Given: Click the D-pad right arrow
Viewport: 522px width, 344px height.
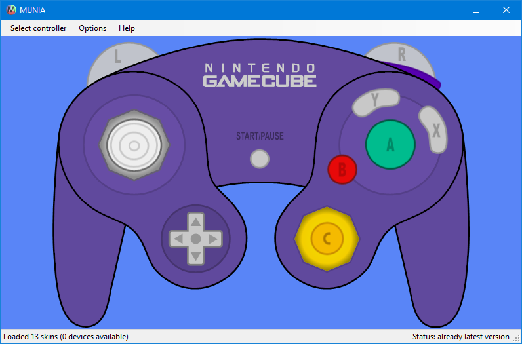Looking at the screenshot, I should point(213,239).
